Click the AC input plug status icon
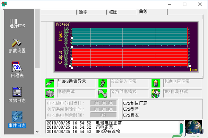 (x=103, y=83)
